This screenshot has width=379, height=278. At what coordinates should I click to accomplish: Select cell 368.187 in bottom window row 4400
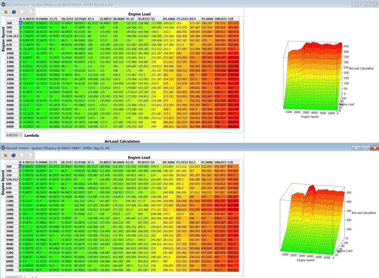tap(195, 240)
